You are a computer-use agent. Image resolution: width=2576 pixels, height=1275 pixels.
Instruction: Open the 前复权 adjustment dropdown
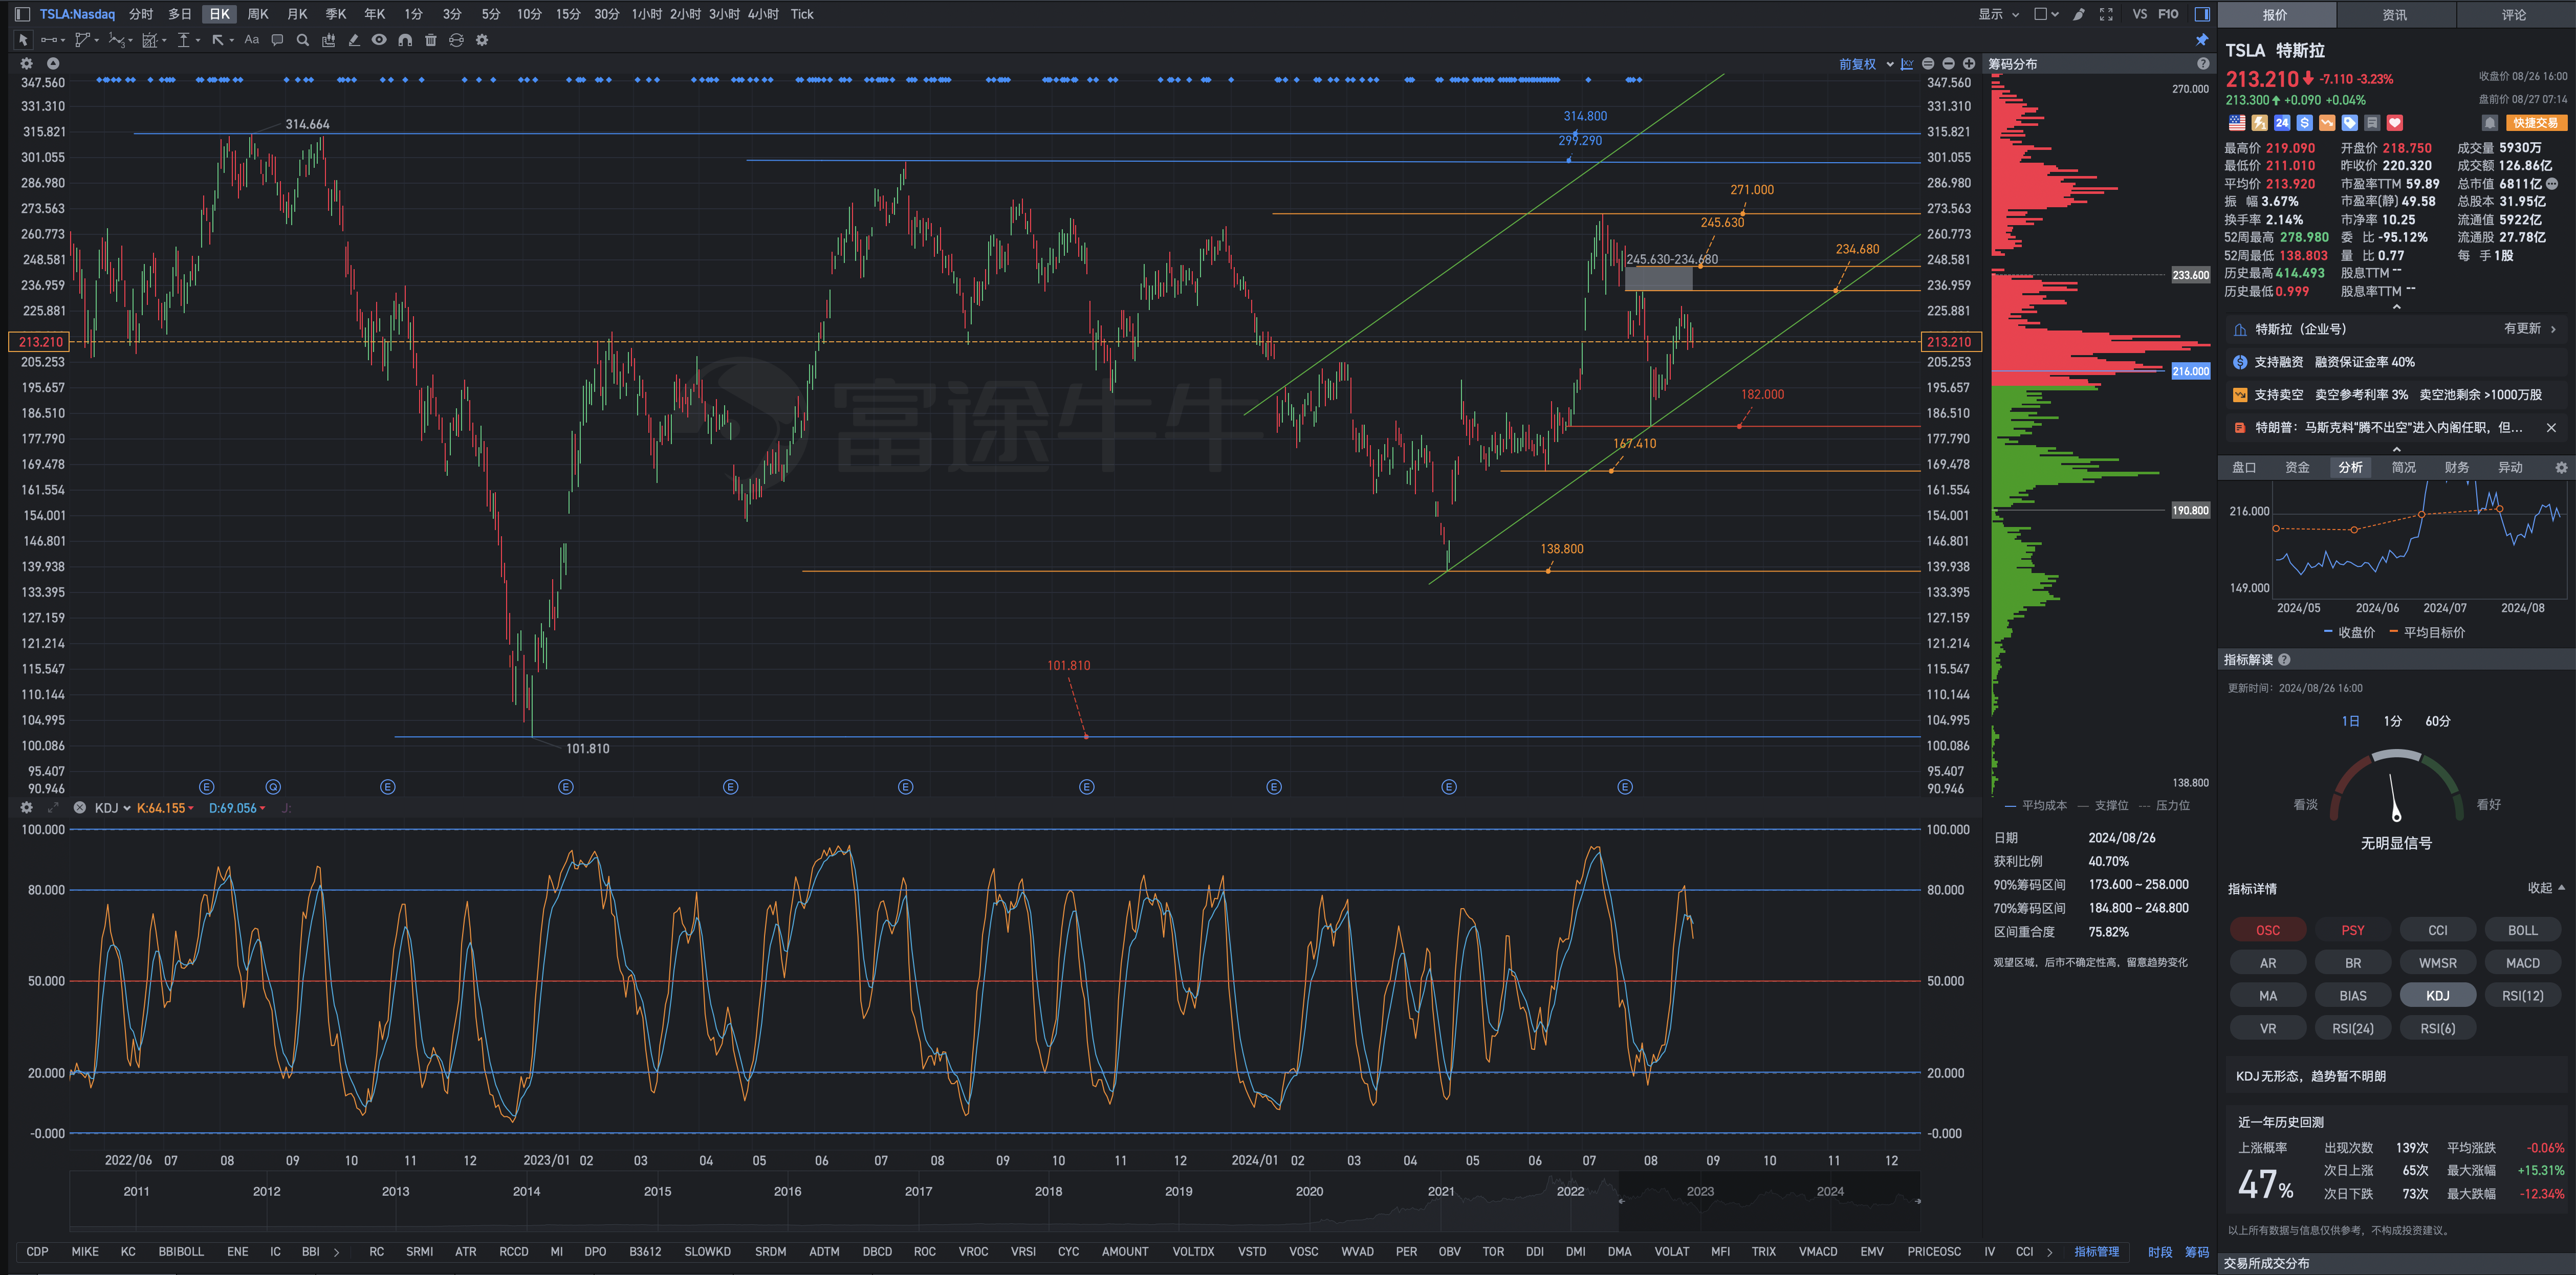pyautogui.click(x=1866, y=64)
